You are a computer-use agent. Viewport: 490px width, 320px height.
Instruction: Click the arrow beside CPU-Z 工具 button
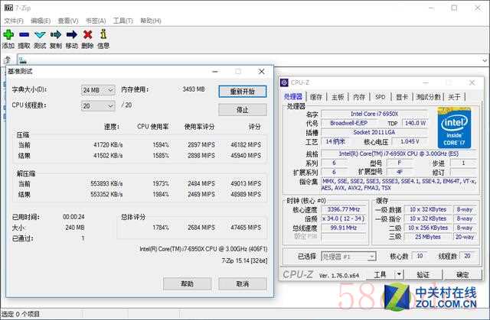click(399, 274)
